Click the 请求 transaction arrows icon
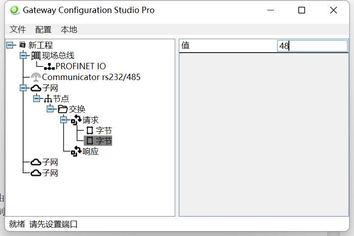This screenshot has width=354, height=236. coord(76,120)
